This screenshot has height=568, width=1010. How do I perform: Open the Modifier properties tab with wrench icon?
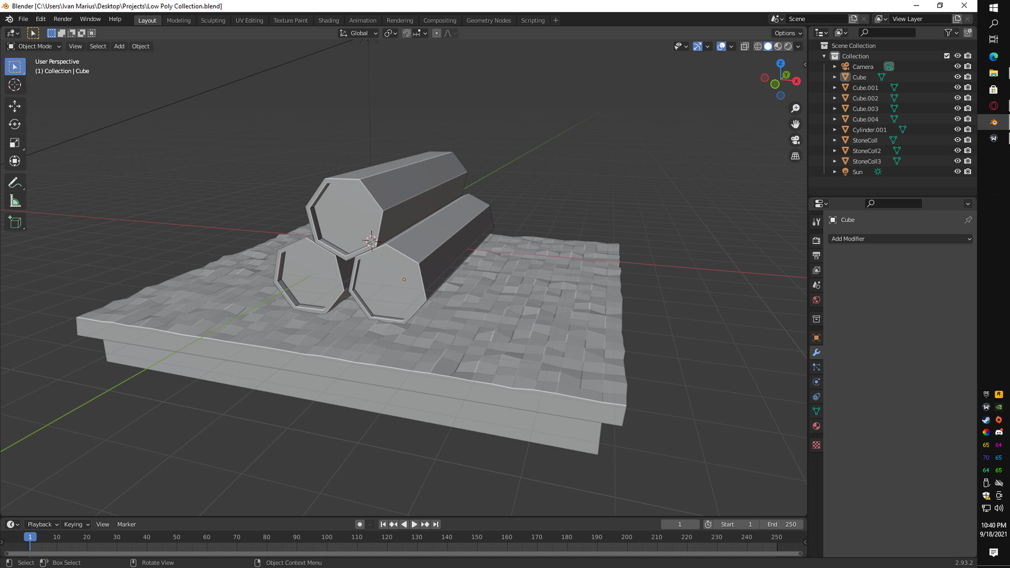pyautogui.click(x=816, y=352)
